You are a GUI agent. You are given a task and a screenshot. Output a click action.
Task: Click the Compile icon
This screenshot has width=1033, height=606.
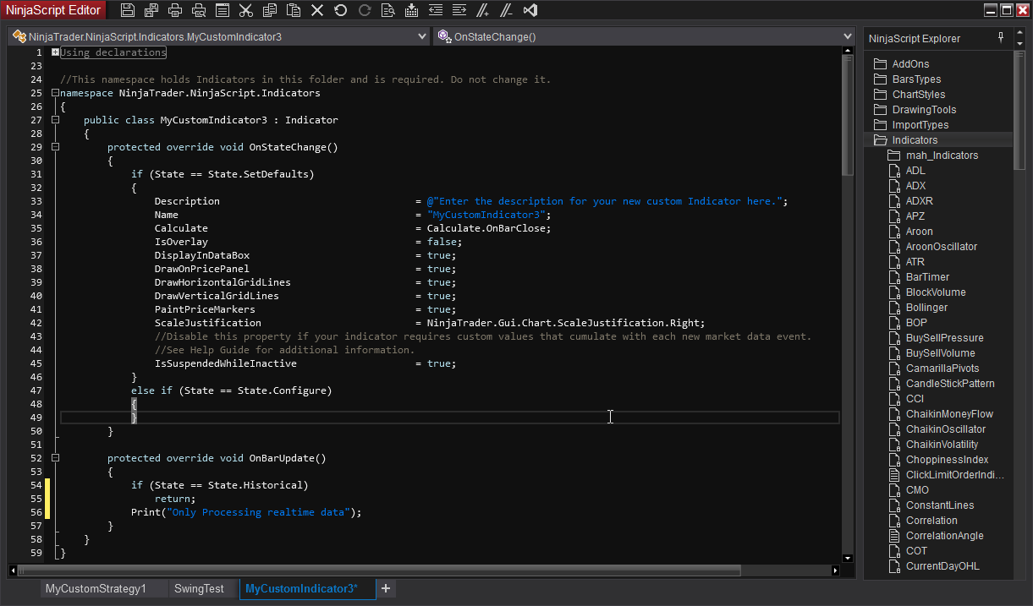[x=411, y=10]
